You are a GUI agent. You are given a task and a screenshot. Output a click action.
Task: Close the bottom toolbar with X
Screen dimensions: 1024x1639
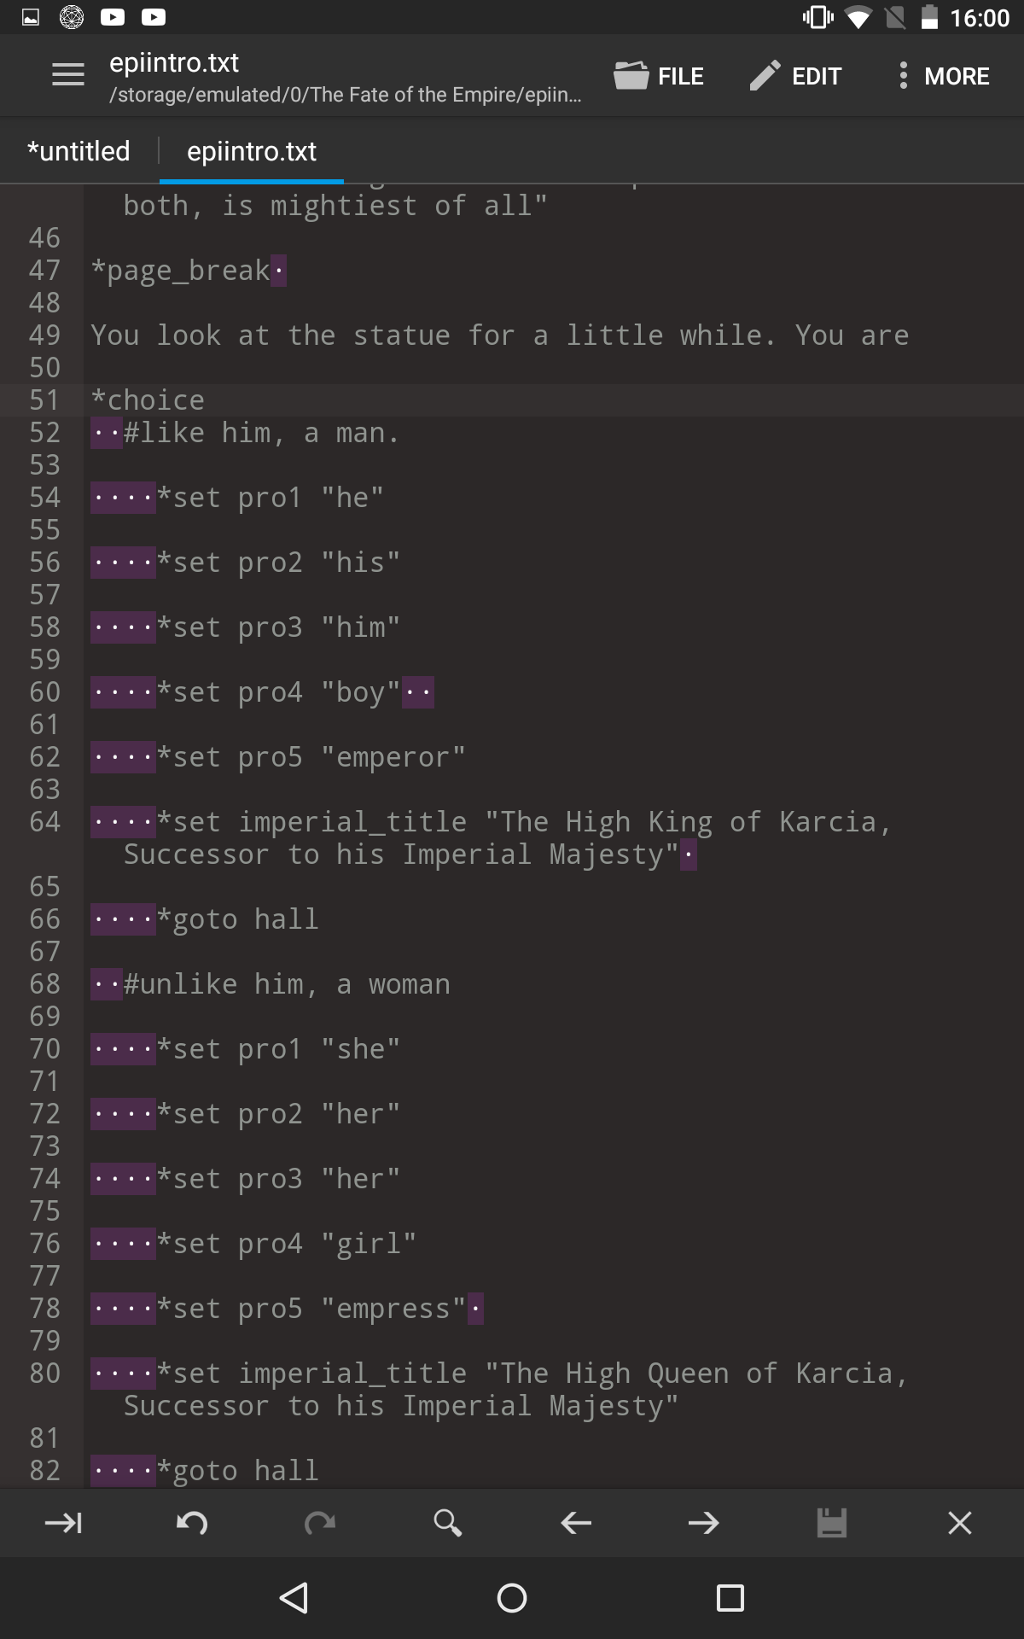(x=960, y=1523)
